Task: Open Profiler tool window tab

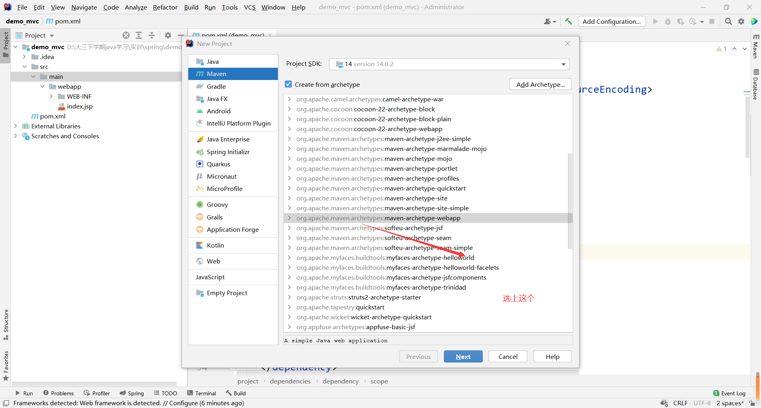Action: [x=97, y=393]
